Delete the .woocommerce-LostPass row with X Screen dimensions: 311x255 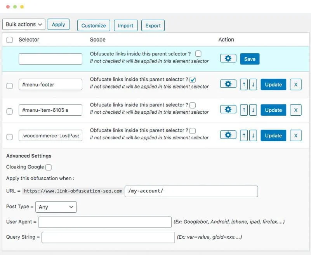click(x=295, y=135)
